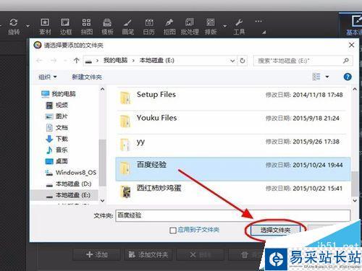
Task: Open the 排版 layout tool
Action: 211,27
